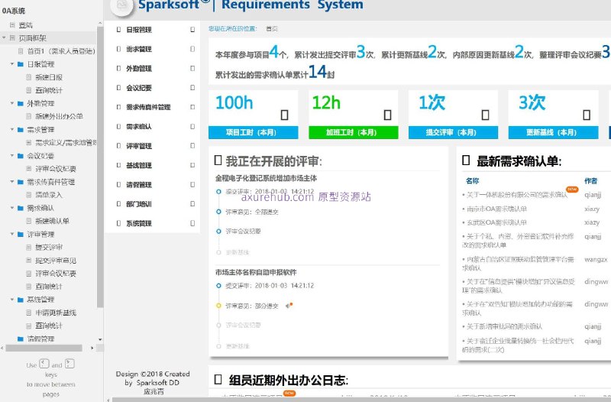Click the icon beside 我正在开展的评审 heading
611x402 pixels.
(x=218, y=160)
